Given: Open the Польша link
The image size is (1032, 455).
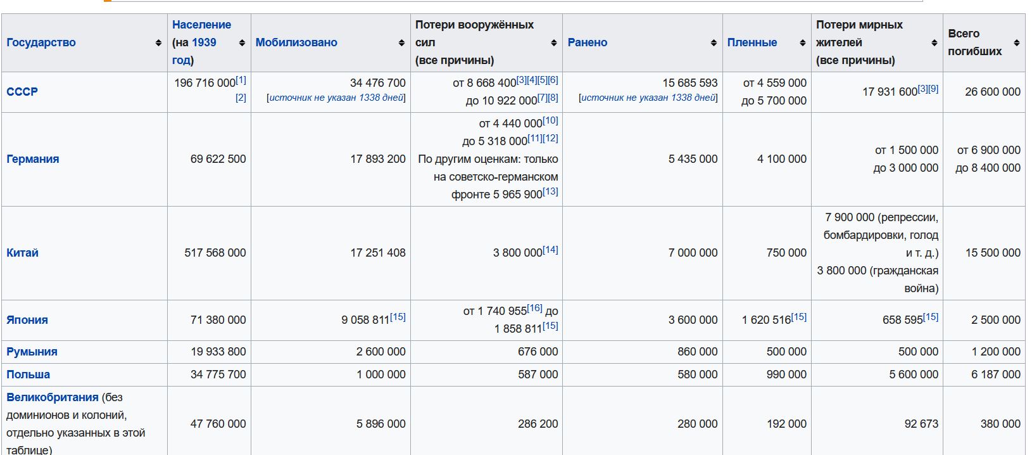Looking at the screenshot, I should pos(28,375).
